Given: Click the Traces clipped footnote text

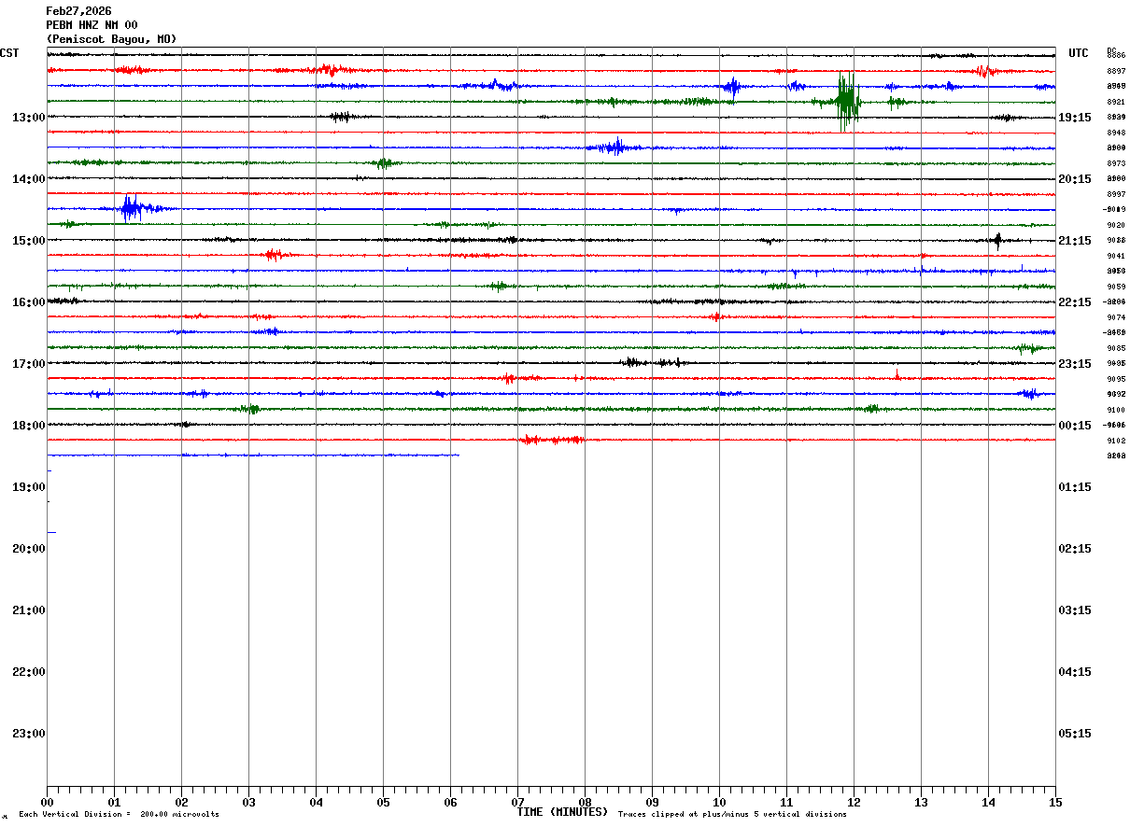Looking at the screenshot, I should [x=732, y=815].
